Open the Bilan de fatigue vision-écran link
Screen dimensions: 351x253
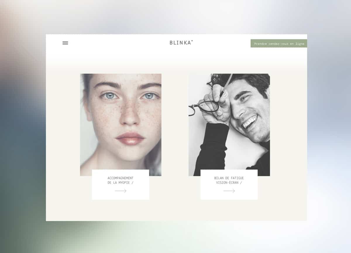(x=229, y=180)
